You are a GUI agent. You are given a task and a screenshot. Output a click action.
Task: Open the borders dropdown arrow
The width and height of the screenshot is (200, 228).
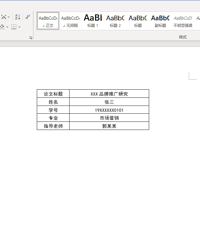pos(19,27)
